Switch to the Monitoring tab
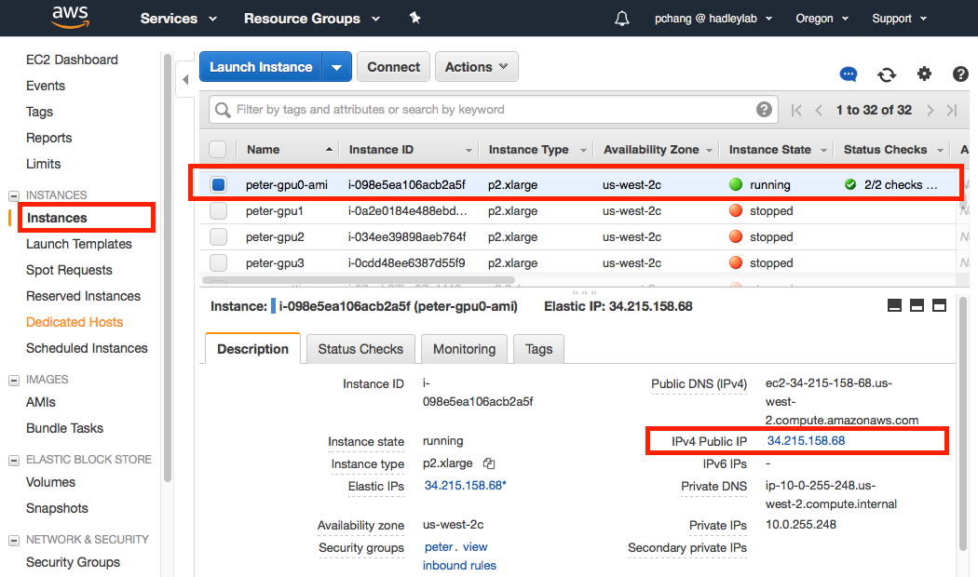 (464, 349)
